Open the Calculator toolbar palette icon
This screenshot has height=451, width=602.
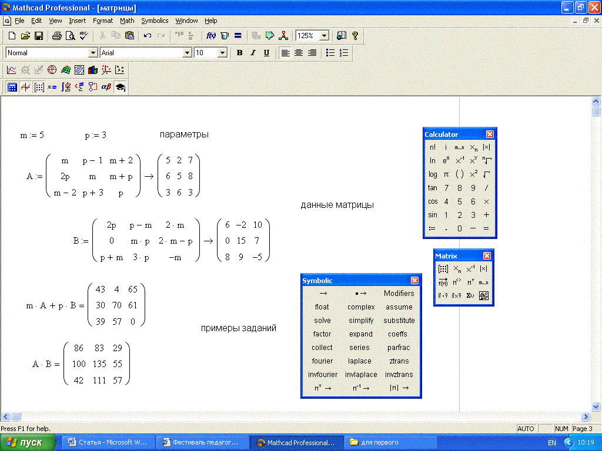(x=12, y=87)
